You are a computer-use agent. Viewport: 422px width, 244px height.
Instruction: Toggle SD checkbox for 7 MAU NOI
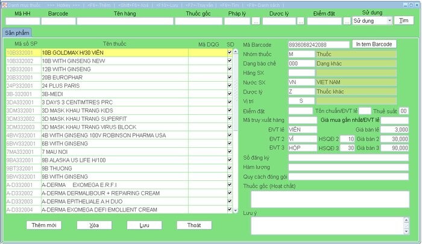tap(229, 152)
